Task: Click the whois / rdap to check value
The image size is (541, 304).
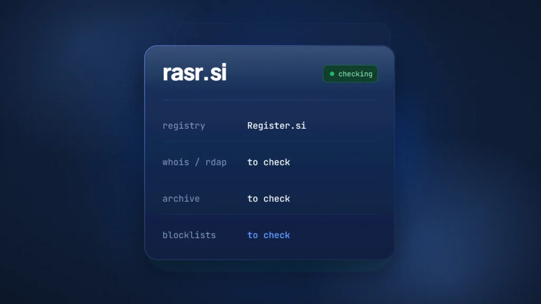Action: [268, 162]
